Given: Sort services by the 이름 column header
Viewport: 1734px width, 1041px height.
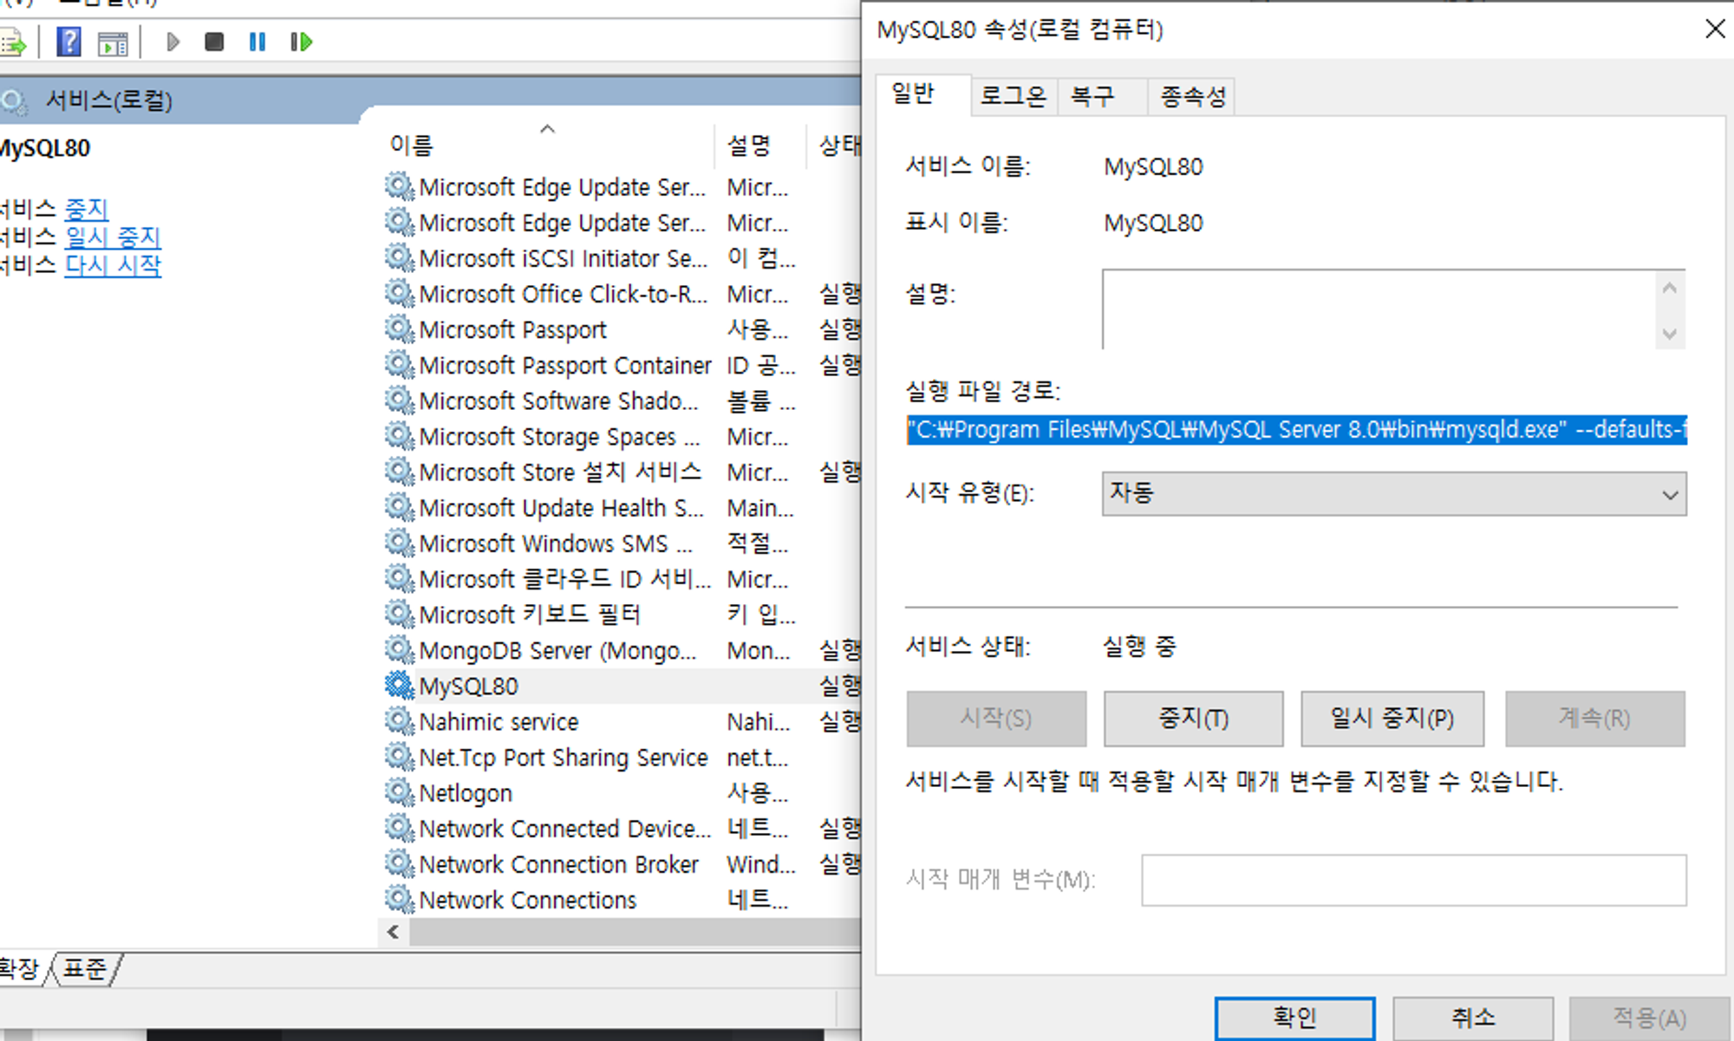Looking at the screenshot, I should point(411,145).
